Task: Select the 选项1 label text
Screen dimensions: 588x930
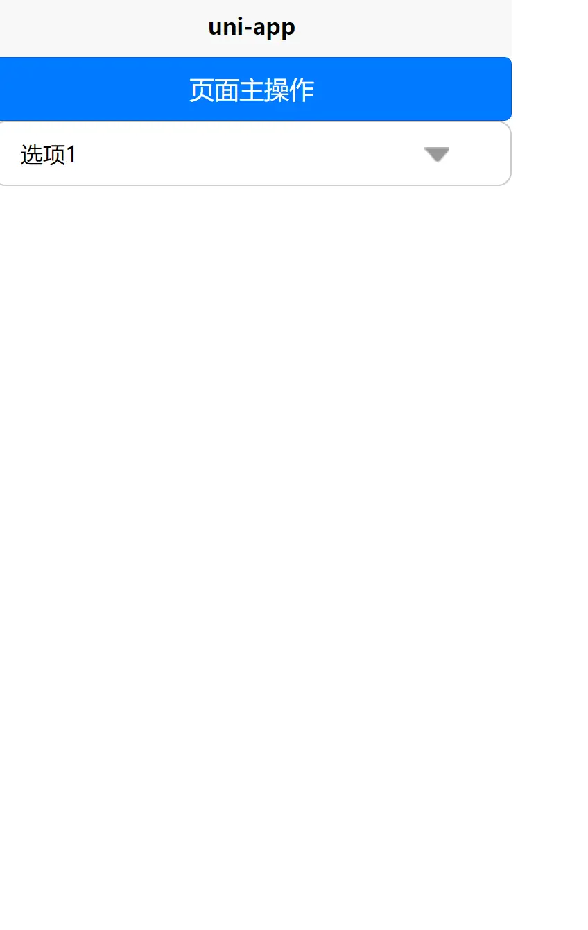Action: (x=49, y=154)
